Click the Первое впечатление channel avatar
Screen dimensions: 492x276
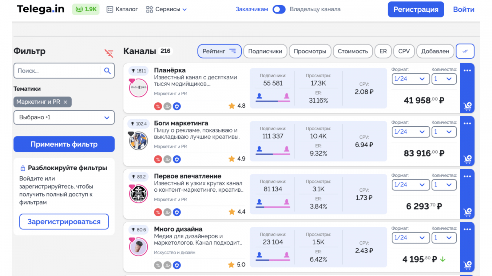138,194
